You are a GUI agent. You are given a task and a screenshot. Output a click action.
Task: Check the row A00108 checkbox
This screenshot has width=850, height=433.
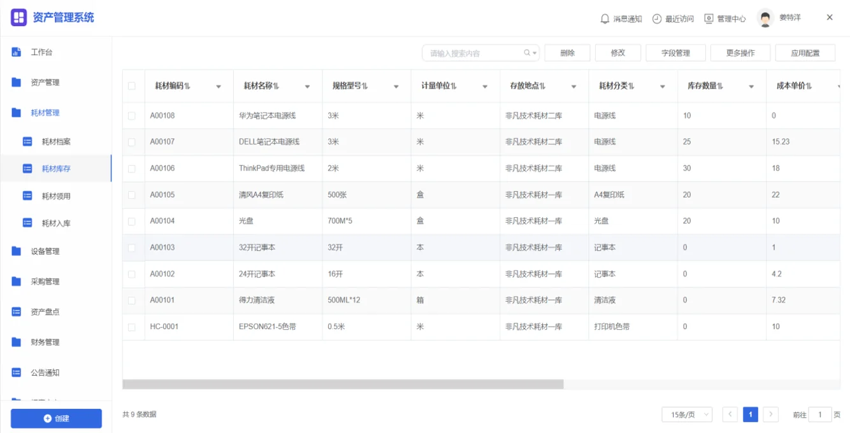pos(132,116)
